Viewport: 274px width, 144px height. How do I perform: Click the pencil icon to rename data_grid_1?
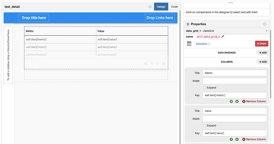point(223,36)
